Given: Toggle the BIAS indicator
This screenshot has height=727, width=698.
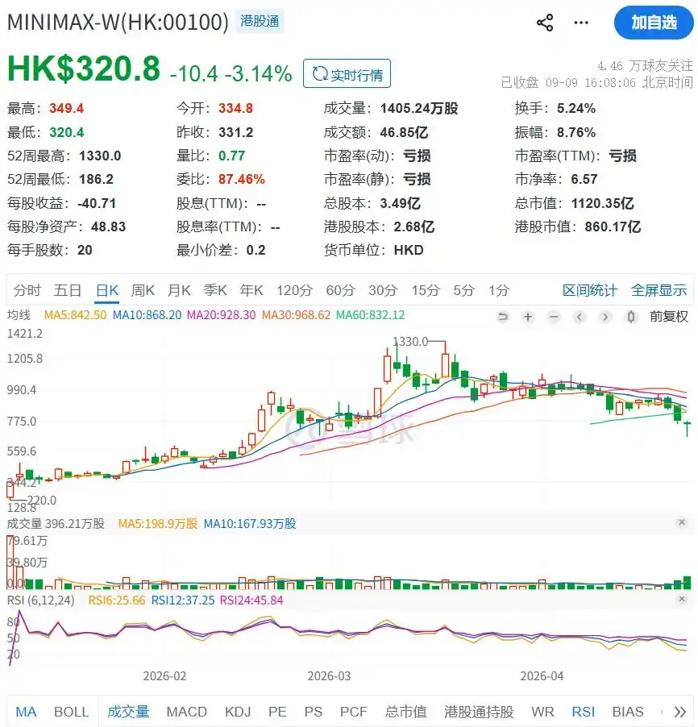Looking at the screenshot, I should pos(628,712).
